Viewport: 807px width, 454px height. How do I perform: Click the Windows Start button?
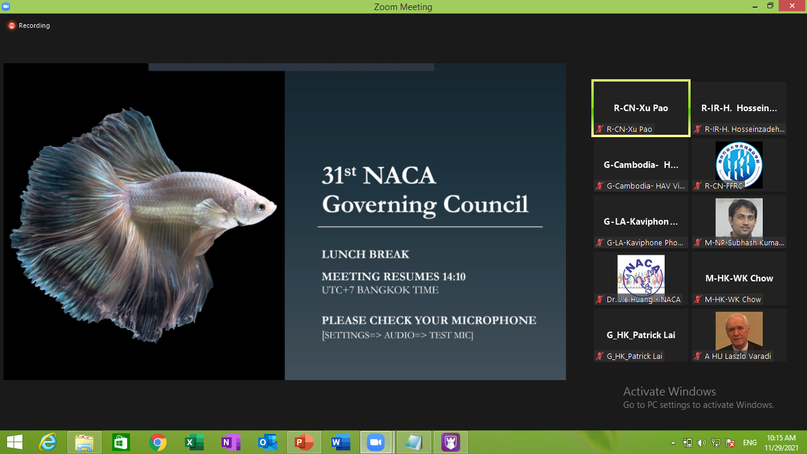15,442
